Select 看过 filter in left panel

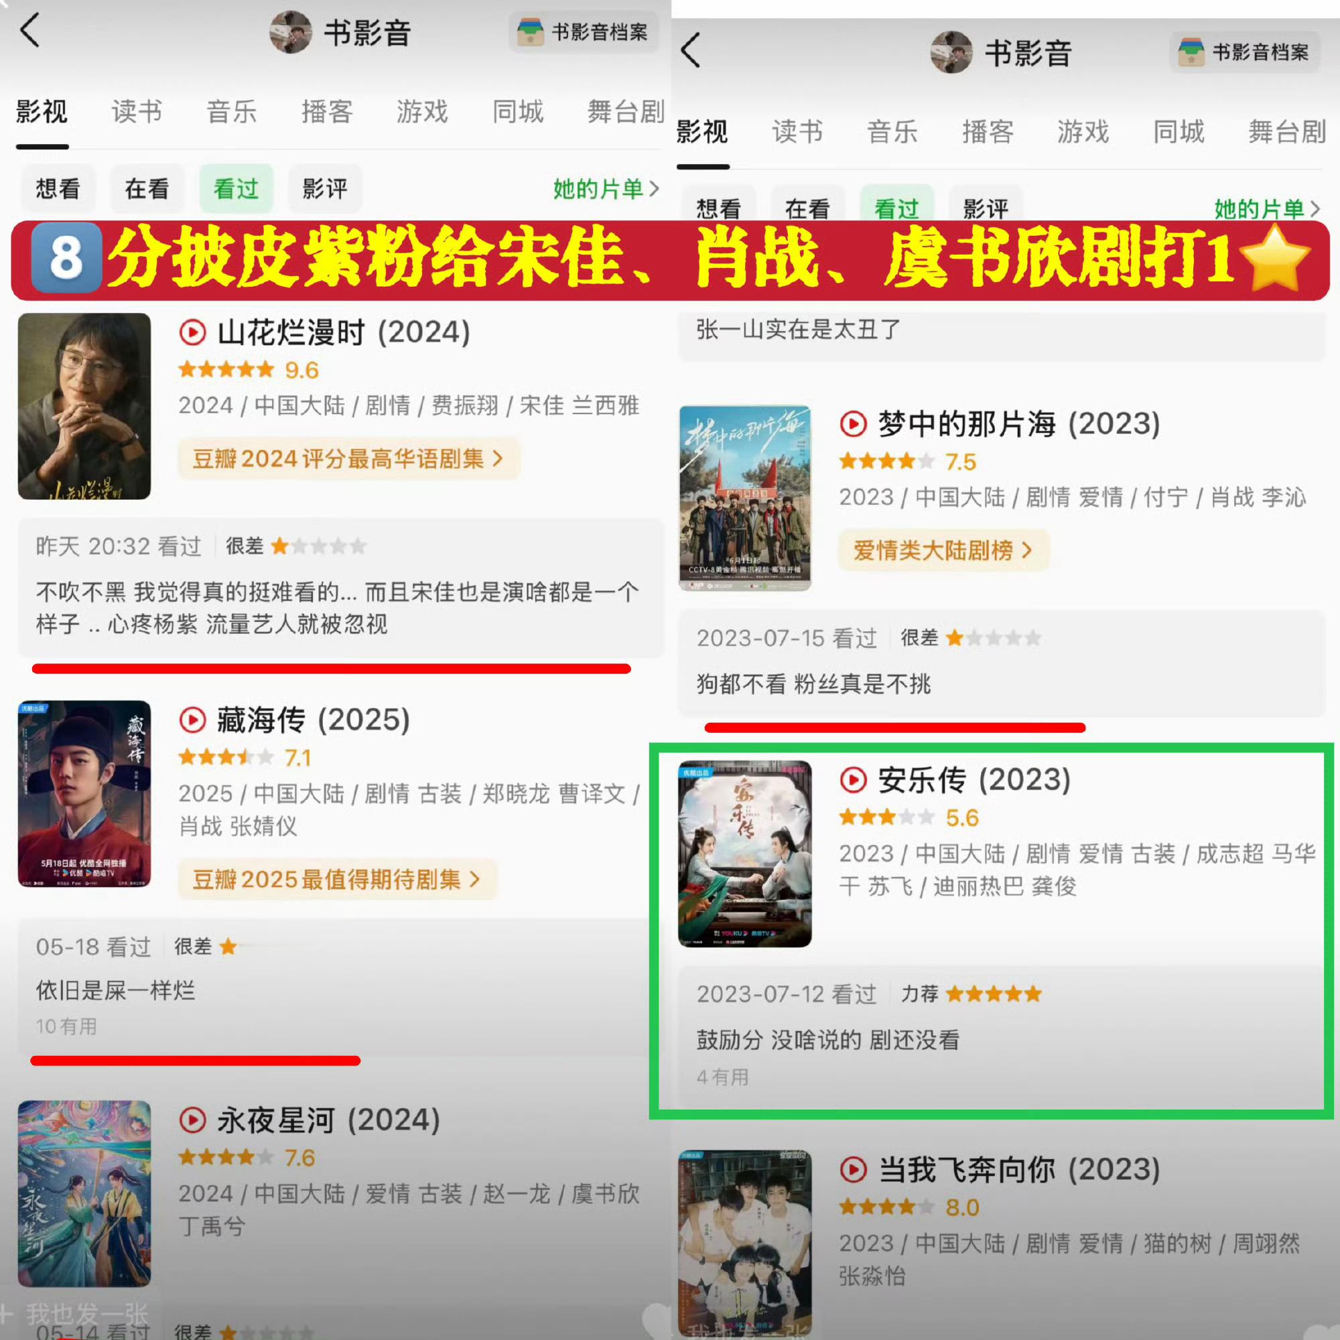(x=237, y=189)
